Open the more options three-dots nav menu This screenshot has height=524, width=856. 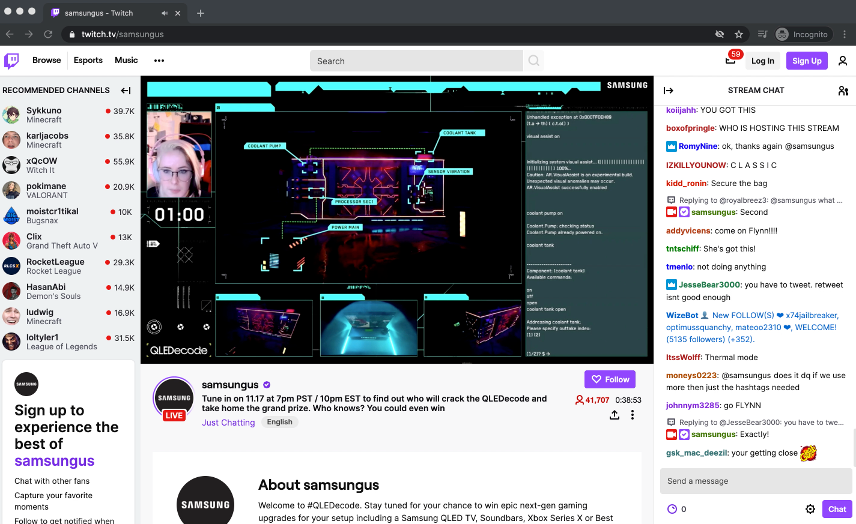coord(159,61)
